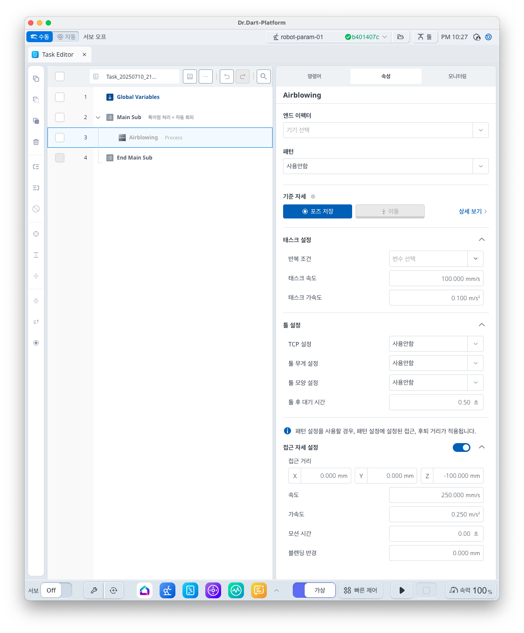Collapse the 태스크 설정 section
This screenshot has height=633, width=524.
click(481, 240)
